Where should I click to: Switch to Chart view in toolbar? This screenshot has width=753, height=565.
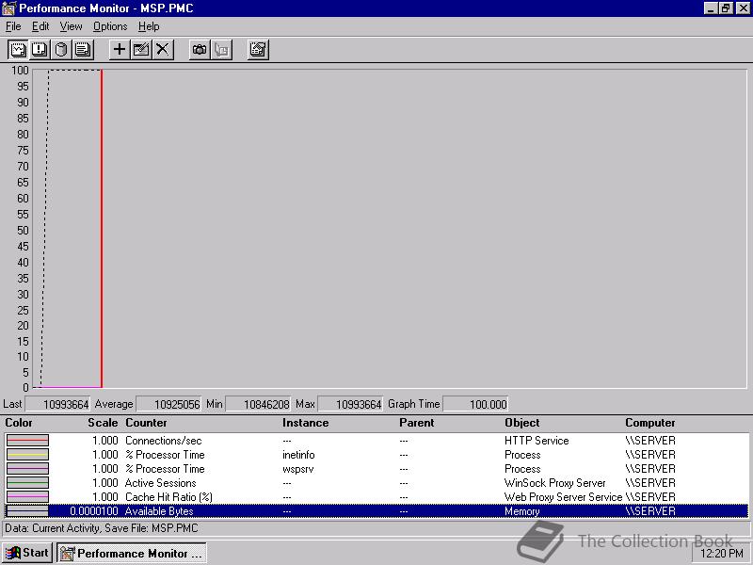coord(18,50)
